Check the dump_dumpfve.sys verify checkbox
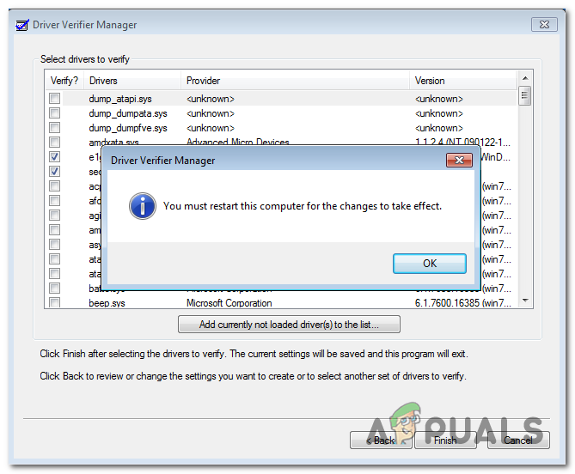This screenshot has width=575, height=474. (55, 127)
